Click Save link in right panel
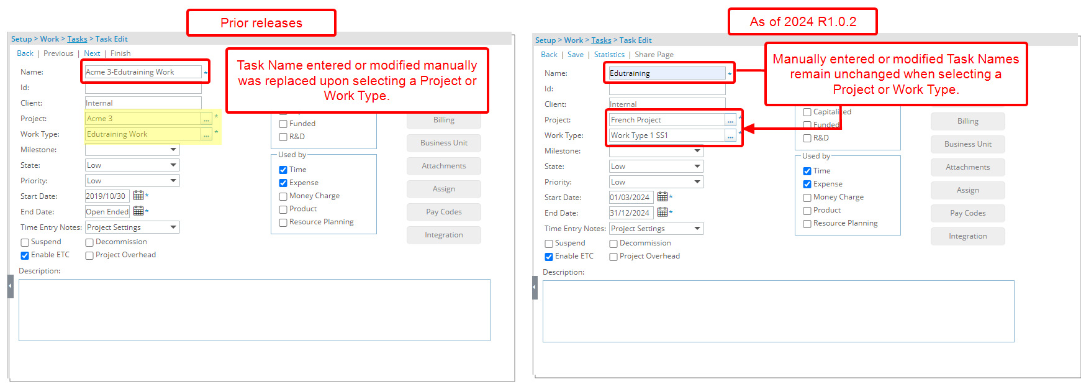Image resolution: width=1081 pixels, height=389 pixels. (576, 55)
